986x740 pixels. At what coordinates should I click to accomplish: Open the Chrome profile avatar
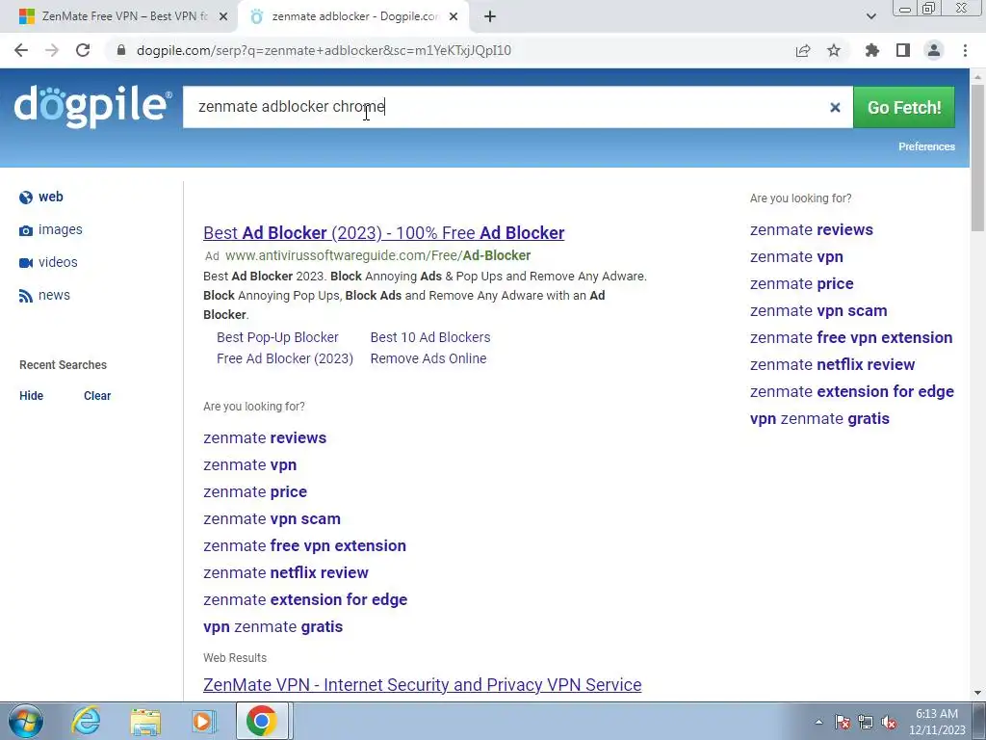(934, 50)
